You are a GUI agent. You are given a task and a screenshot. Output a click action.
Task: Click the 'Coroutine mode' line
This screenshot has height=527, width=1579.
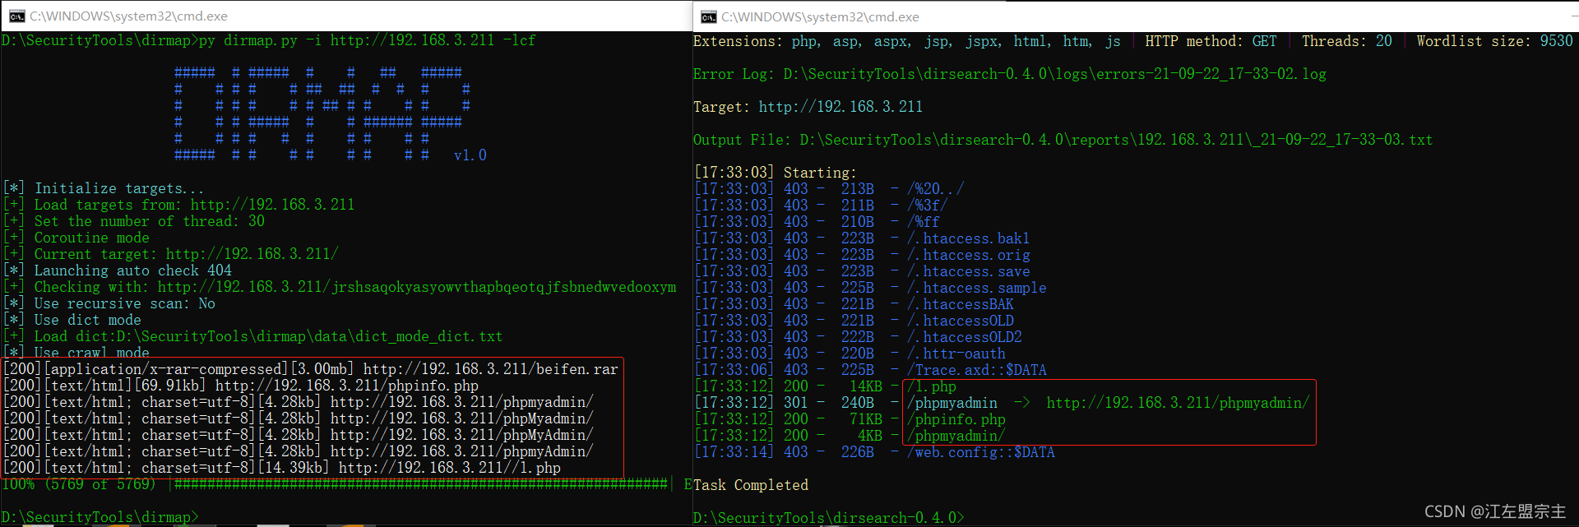pos(76,238)
